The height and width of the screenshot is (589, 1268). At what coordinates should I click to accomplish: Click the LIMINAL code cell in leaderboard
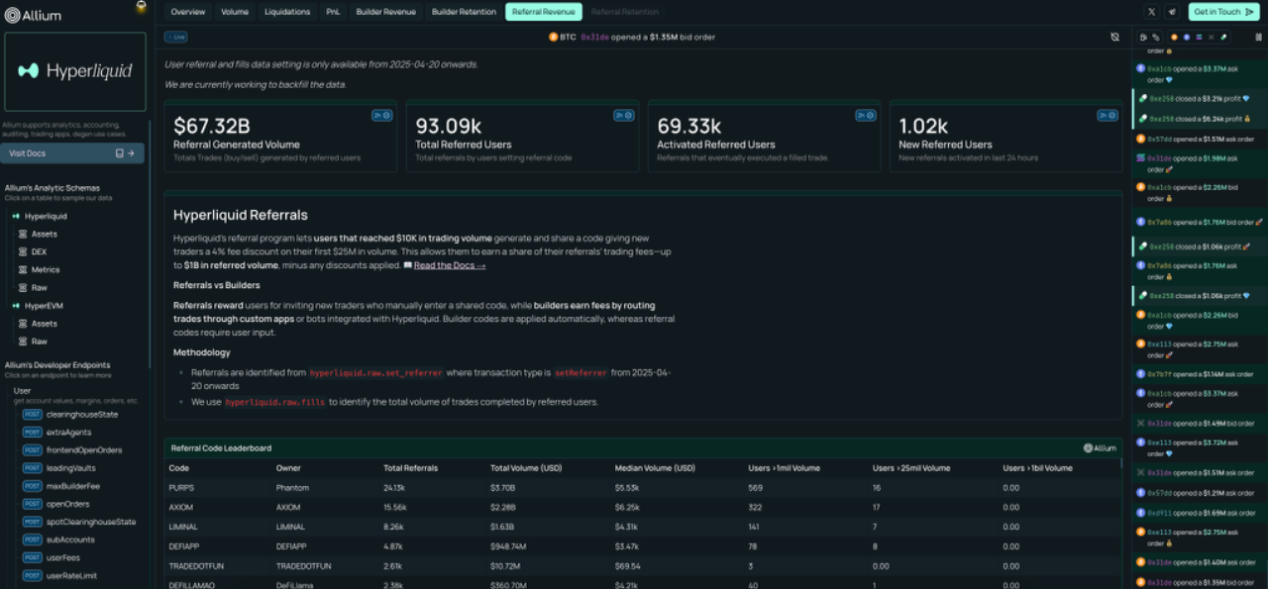pyautogui.click(x=181, y=527)
